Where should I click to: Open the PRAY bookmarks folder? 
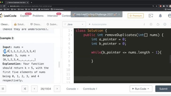7,9
